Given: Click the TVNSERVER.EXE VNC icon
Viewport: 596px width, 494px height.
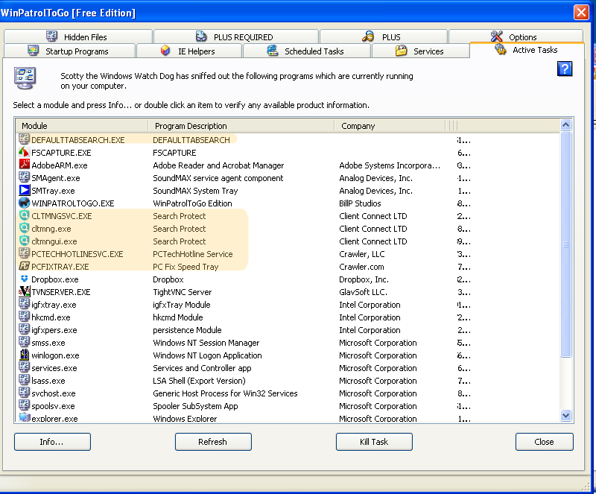Looking at the screenshot, I should 25,292.
